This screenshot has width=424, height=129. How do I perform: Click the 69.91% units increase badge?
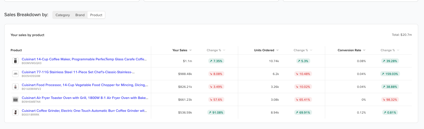click(x=303, y=113)
